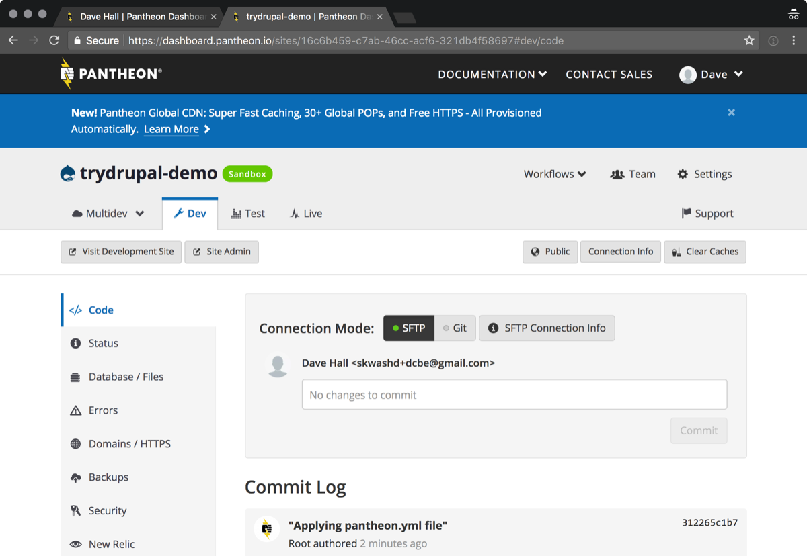Open the Test environment tab
The width and height of the screenshot is (807, 556).
click(x=247, y=214)
